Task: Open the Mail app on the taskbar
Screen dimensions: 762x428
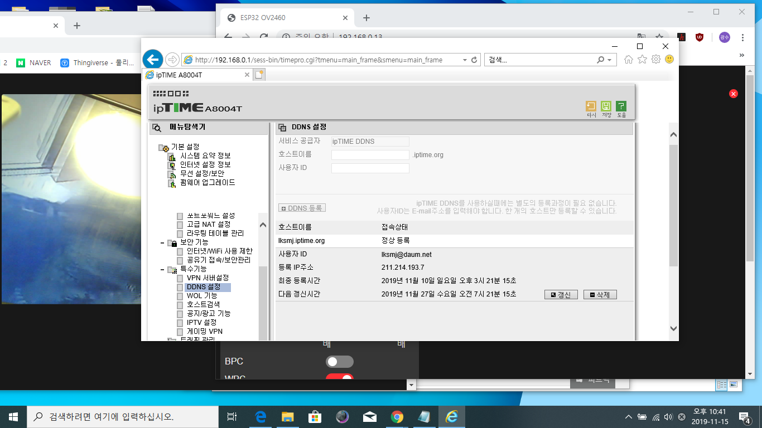Action: [369, 417]
